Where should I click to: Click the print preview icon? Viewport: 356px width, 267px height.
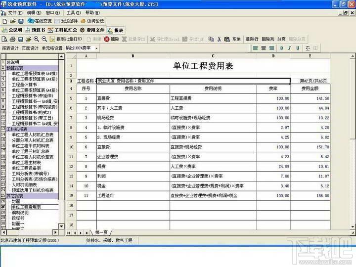tap(4, 39)
